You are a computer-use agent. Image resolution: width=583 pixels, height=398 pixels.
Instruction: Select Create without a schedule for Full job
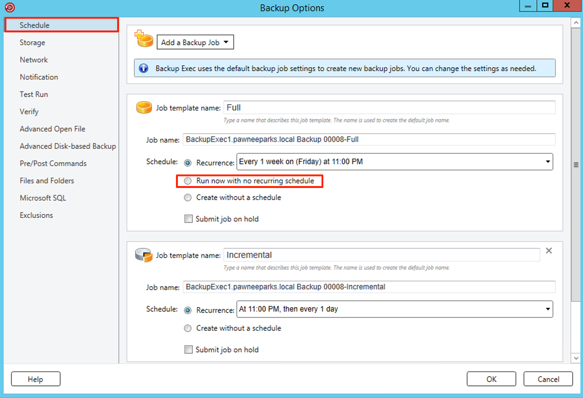pyautogui.click(x=188, y=197)
